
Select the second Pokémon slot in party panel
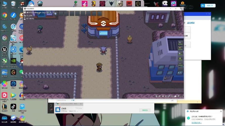click(180, 48)
